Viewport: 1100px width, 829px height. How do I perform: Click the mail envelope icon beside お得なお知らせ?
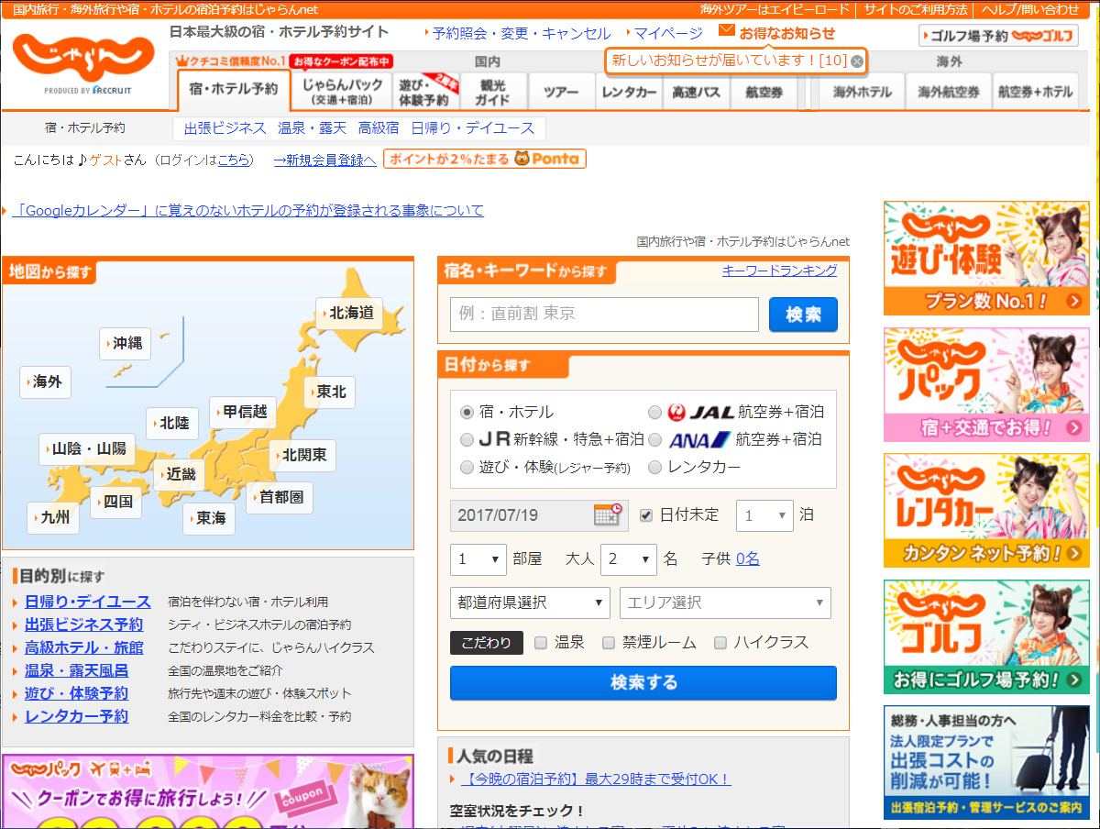point(727,31)
